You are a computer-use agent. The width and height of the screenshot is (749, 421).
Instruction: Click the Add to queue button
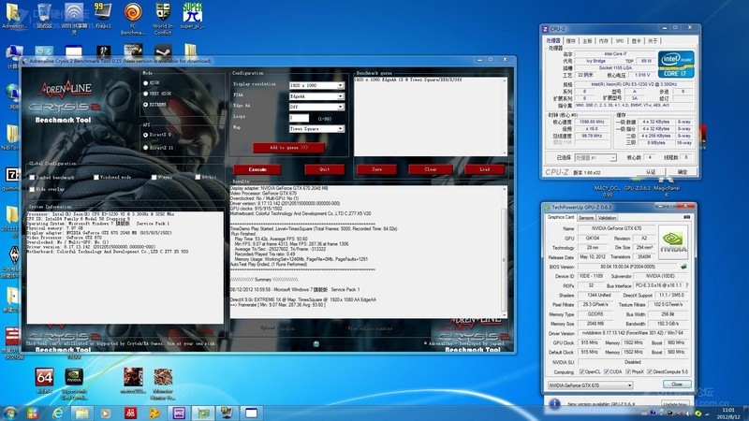(x=288, y=148)
